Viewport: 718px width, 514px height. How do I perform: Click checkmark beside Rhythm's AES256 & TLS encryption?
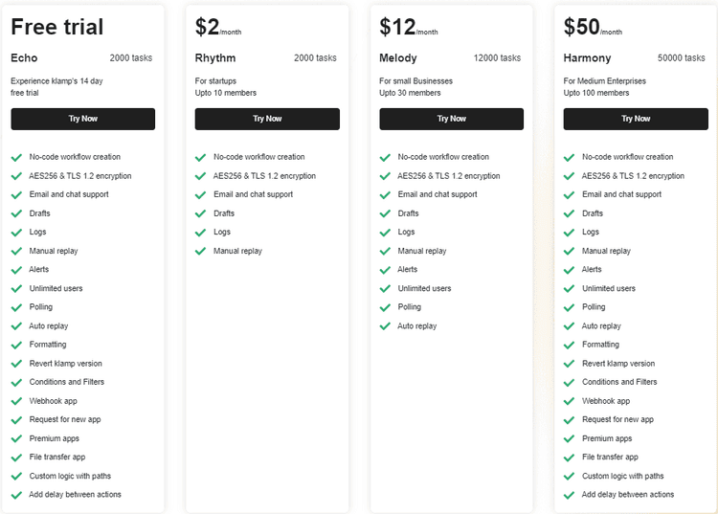click(x=201, y=176)
